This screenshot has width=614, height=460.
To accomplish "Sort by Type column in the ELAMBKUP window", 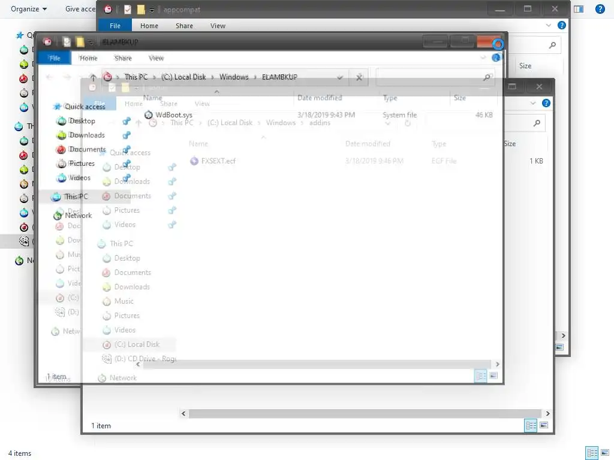I will (x=390, y=98).
